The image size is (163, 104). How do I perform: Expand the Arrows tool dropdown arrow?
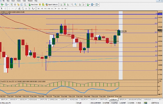[x=35, y=8]
